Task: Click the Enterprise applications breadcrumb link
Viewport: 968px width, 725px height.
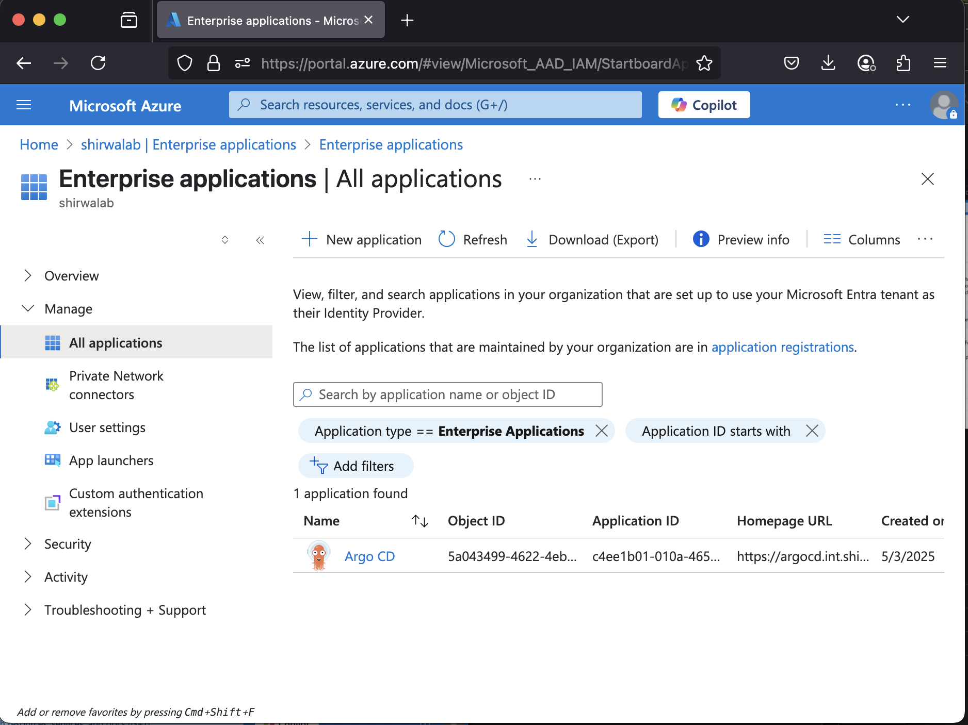Action: pyautogui.click(x=391, y=145)
